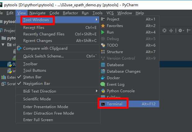The width and height of the screenshot is (192, 132).
Task: Select Enter Distraction Free Mode
Action: tap(58, 113)
